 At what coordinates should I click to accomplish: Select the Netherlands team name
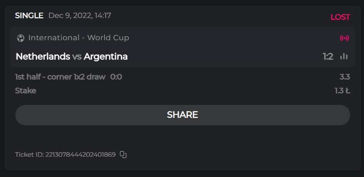point(43,57)
